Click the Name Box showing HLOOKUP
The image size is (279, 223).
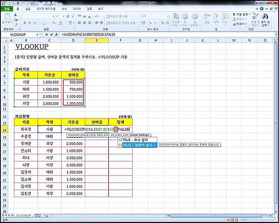coord(19,34)
